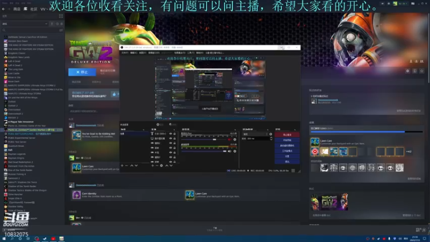
Task: Toggle lock of 显示器采集 source
Action: [174, 139]
